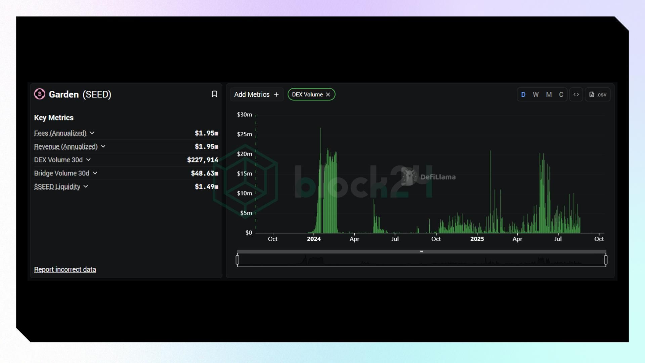The height and width of the screenshot is (363, 645).
Task: Expand the Revenue (Annualized) details
Action: pos(103,147)
